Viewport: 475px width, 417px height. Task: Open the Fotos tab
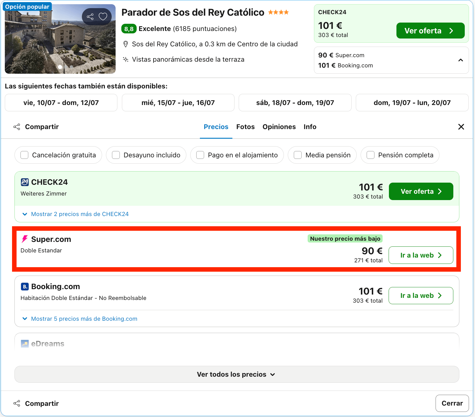(x=245, y=127)
